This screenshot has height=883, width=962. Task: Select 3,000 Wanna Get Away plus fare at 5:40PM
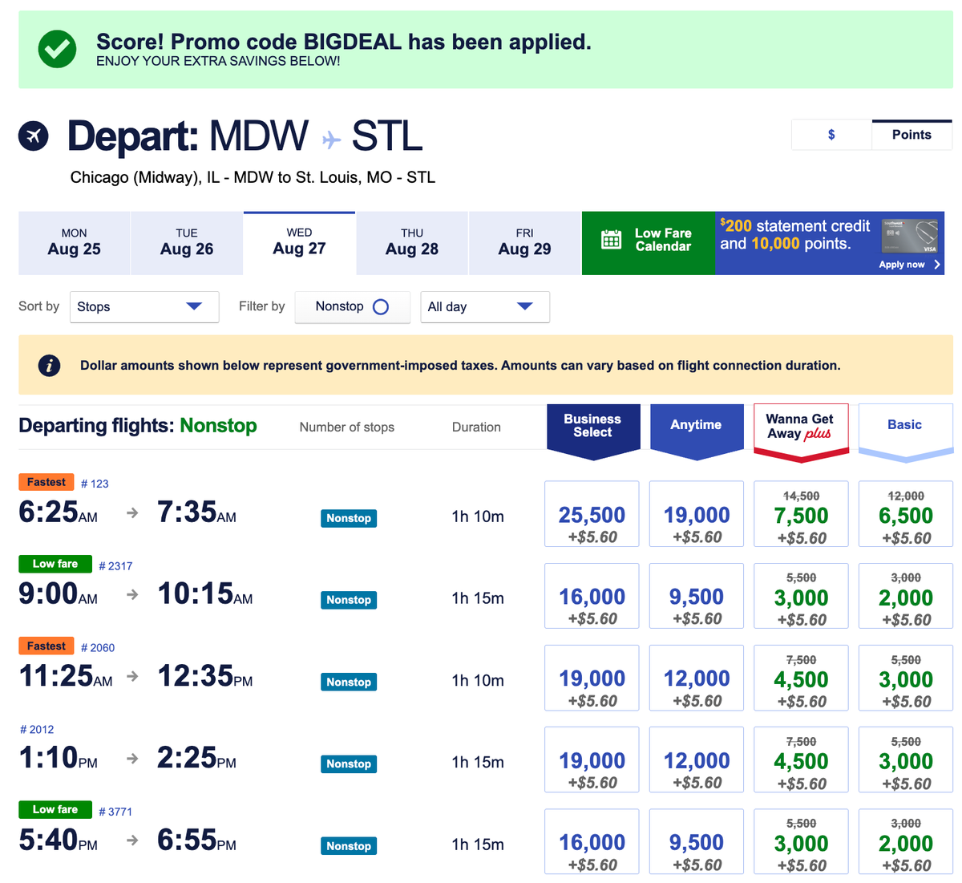[x=801, y=841]
